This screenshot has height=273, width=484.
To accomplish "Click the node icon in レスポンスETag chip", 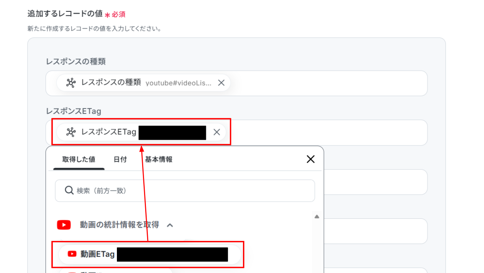I will click(x=71, y=132).
